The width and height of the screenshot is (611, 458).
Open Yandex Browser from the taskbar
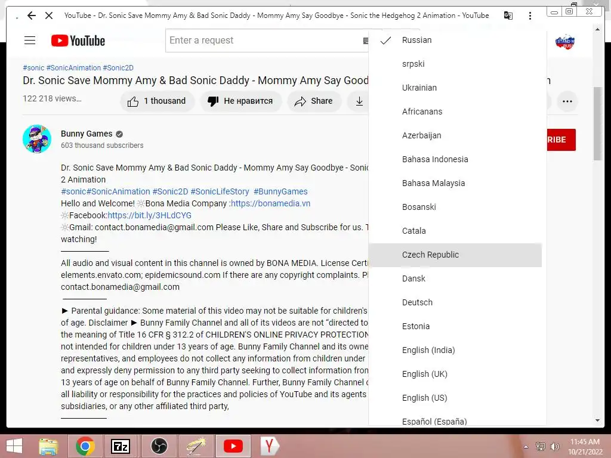[269, 446]
